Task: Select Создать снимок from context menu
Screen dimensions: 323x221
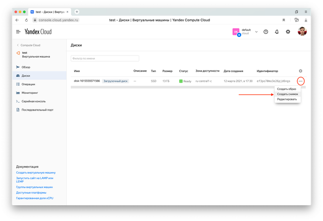Action: tap(288, 94)
